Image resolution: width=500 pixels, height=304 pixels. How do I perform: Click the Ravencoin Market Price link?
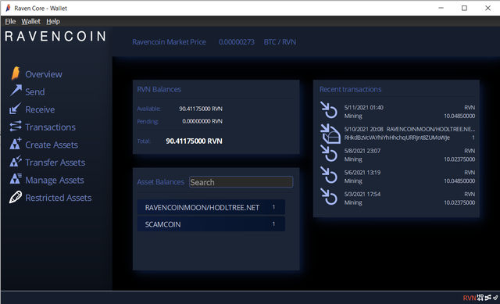pyautogui.click(x=169, y=42)
